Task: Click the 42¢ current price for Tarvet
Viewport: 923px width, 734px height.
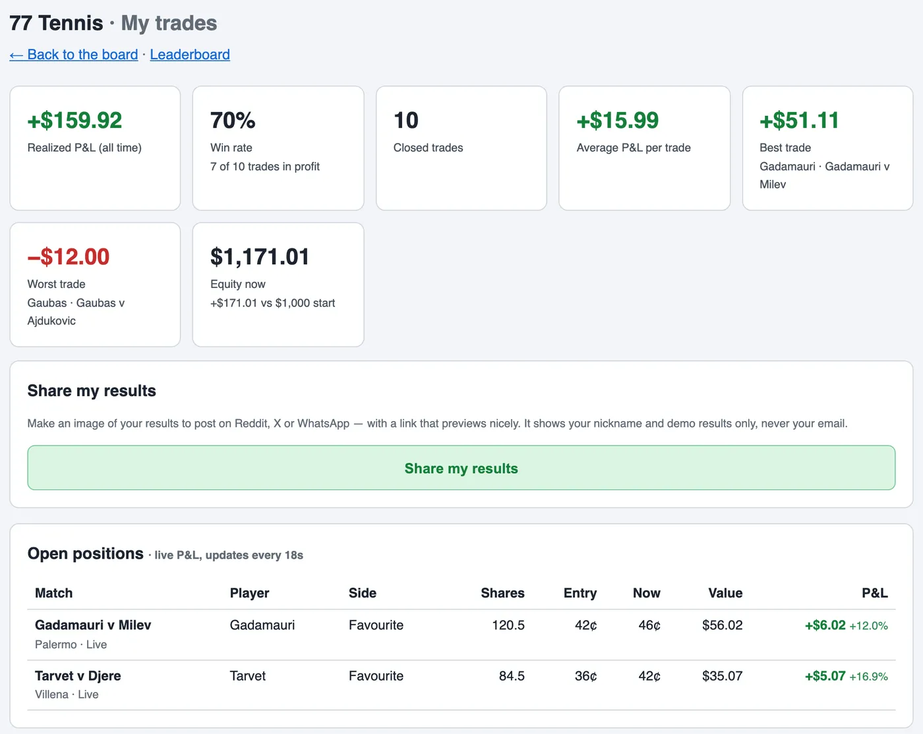Action: coord(649,676)
